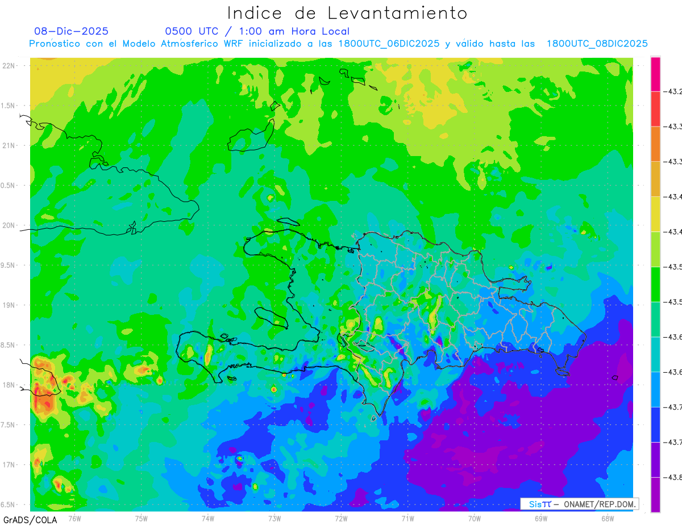
Task: Pick the magenta swatch in the color scale
Action: [x=655, y=74]
